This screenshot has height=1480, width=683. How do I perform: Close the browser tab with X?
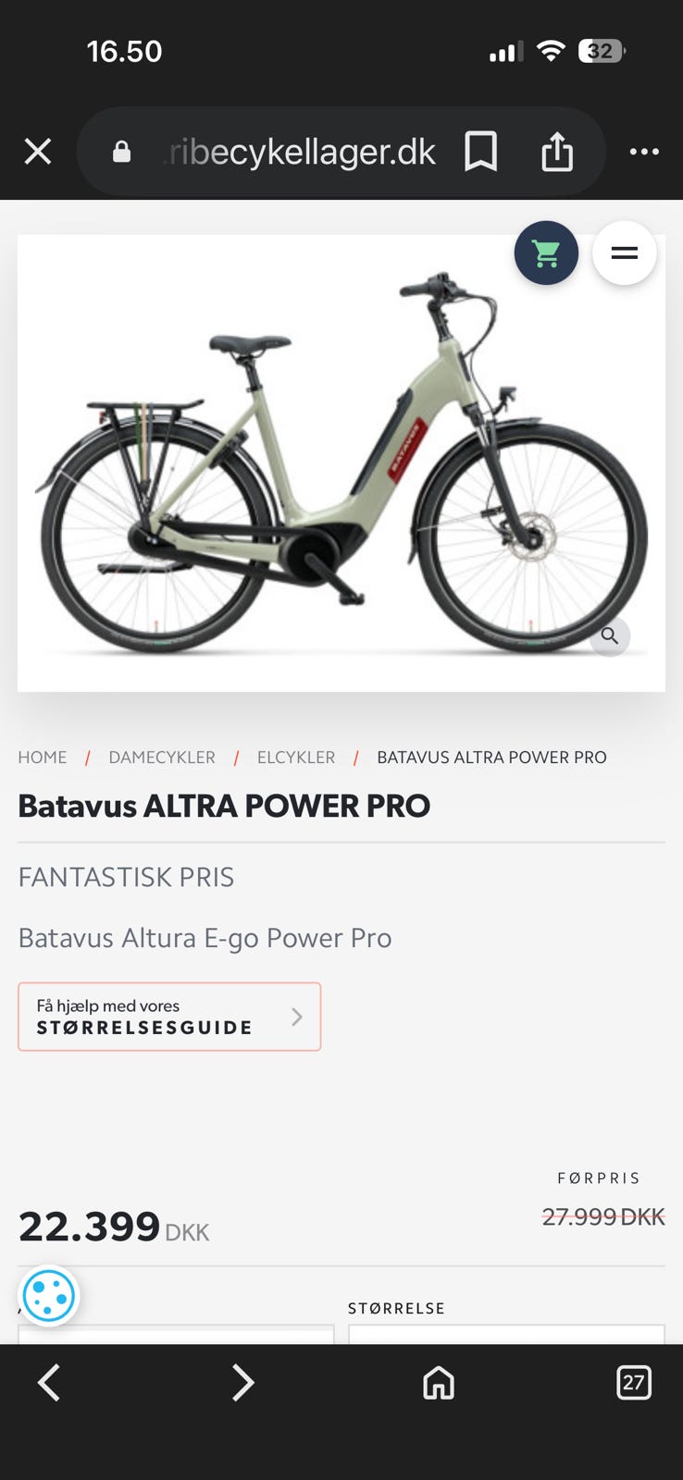click(x=38, y=152)
